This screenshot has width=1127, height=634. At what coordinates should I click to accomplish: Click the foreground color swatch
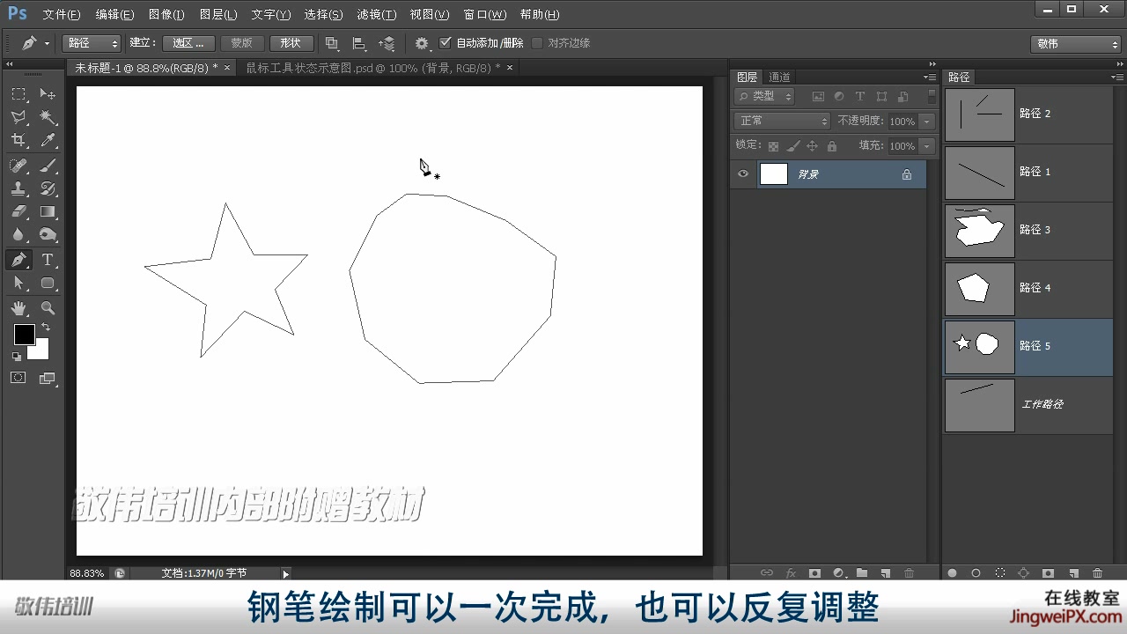click(25, 335)
